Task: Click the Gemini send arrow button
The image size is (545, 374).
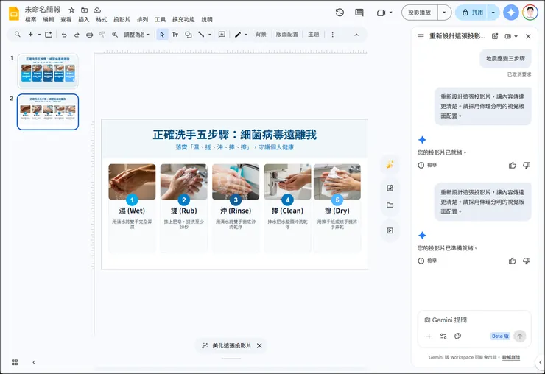Action: (x=520, y=336)
